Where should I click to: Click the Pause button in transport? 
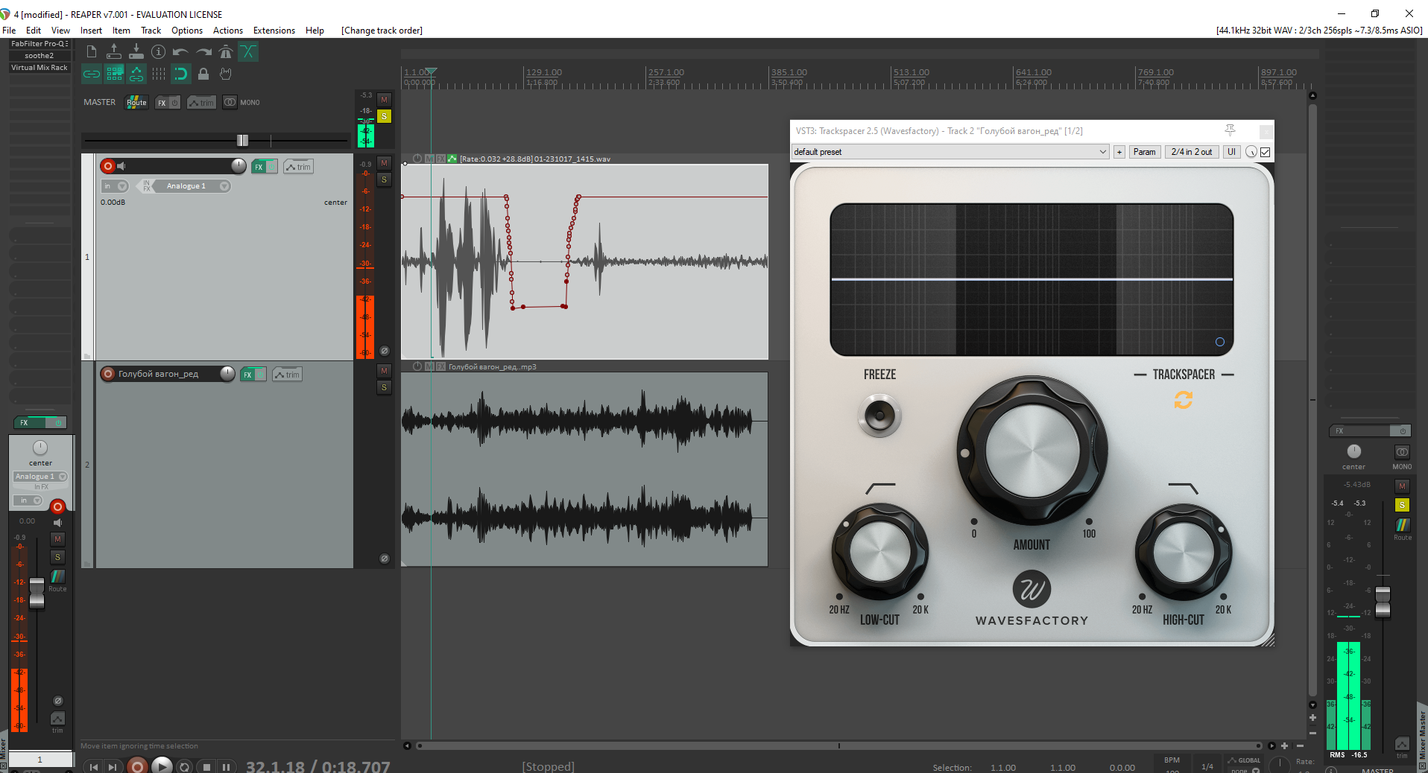(226, 766)
